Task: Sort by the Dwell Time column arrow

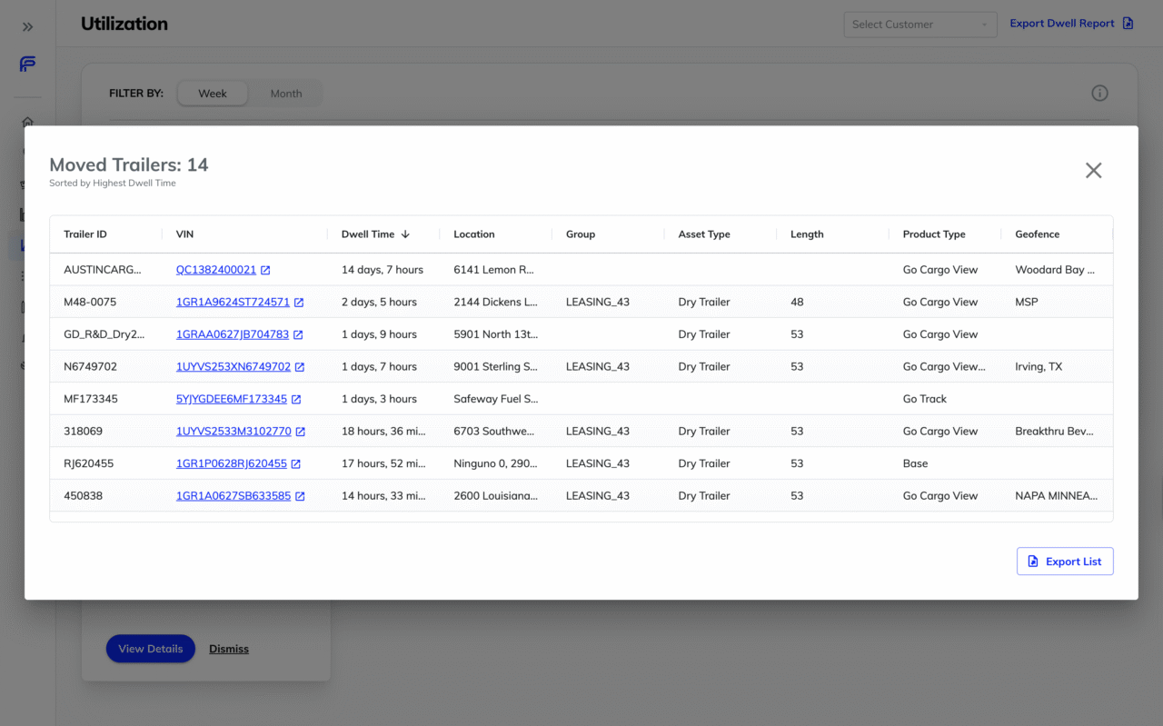Action: tap(405, 234)
